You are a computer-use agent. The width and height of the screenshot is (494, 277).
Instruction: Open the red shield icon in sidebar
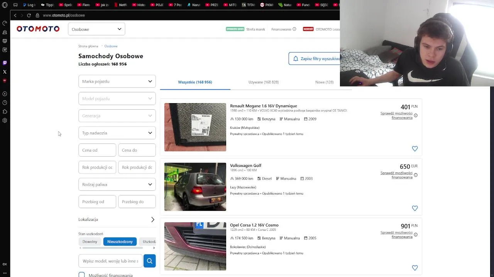(5, 80)
